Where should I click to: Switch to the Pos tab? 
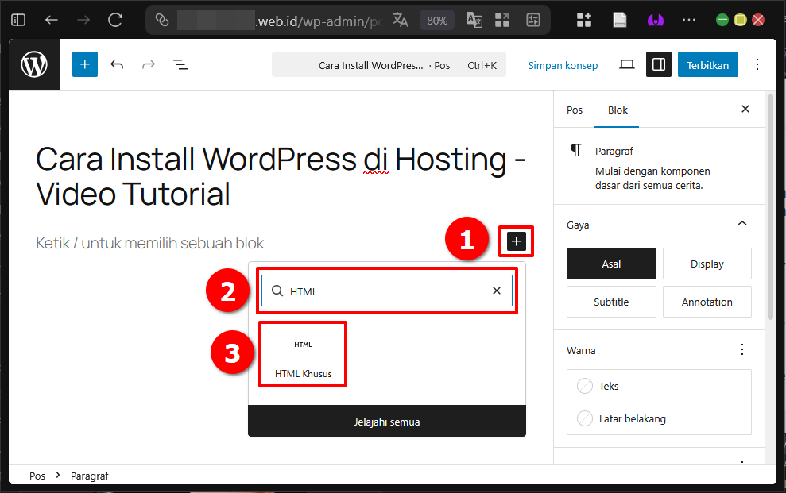tap(575, 110)
